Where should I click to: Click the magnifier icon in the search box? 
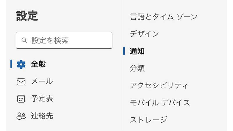coord(24,40)
